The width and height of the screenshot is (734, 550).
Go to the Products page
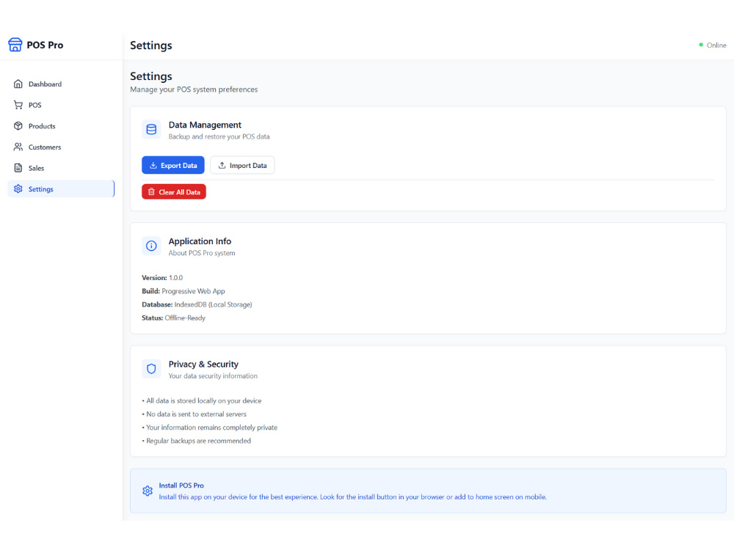pyautogui.click(x=61, y=126)
